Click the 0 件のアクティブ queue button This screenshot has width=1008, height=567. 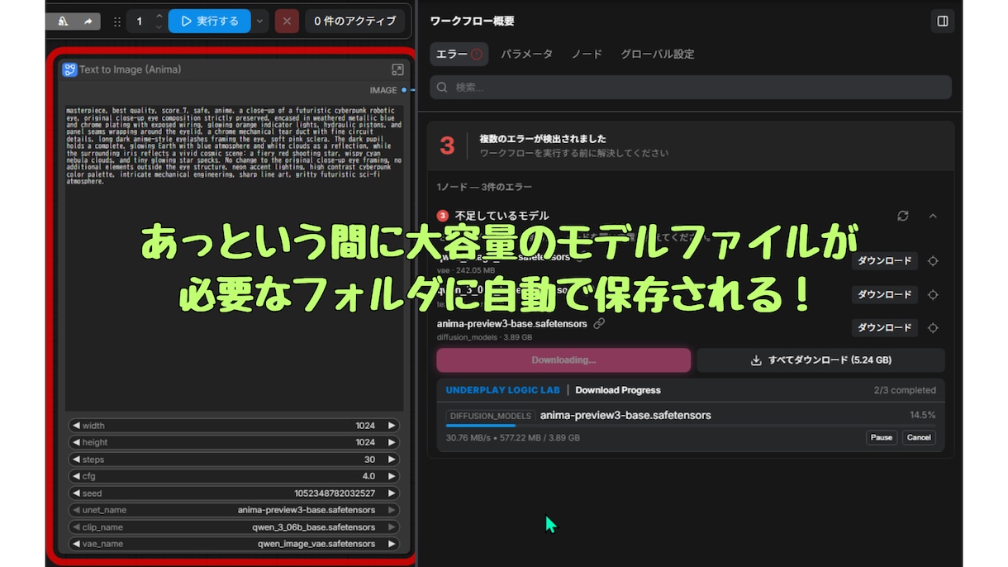(x=355, y=21)
